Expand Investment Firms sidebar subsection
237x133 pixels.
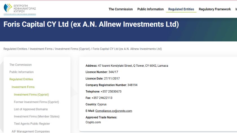[23, 87]
